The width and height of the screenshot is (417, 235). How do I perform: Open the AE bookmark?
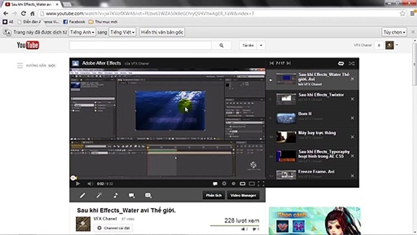coord(8,22)
